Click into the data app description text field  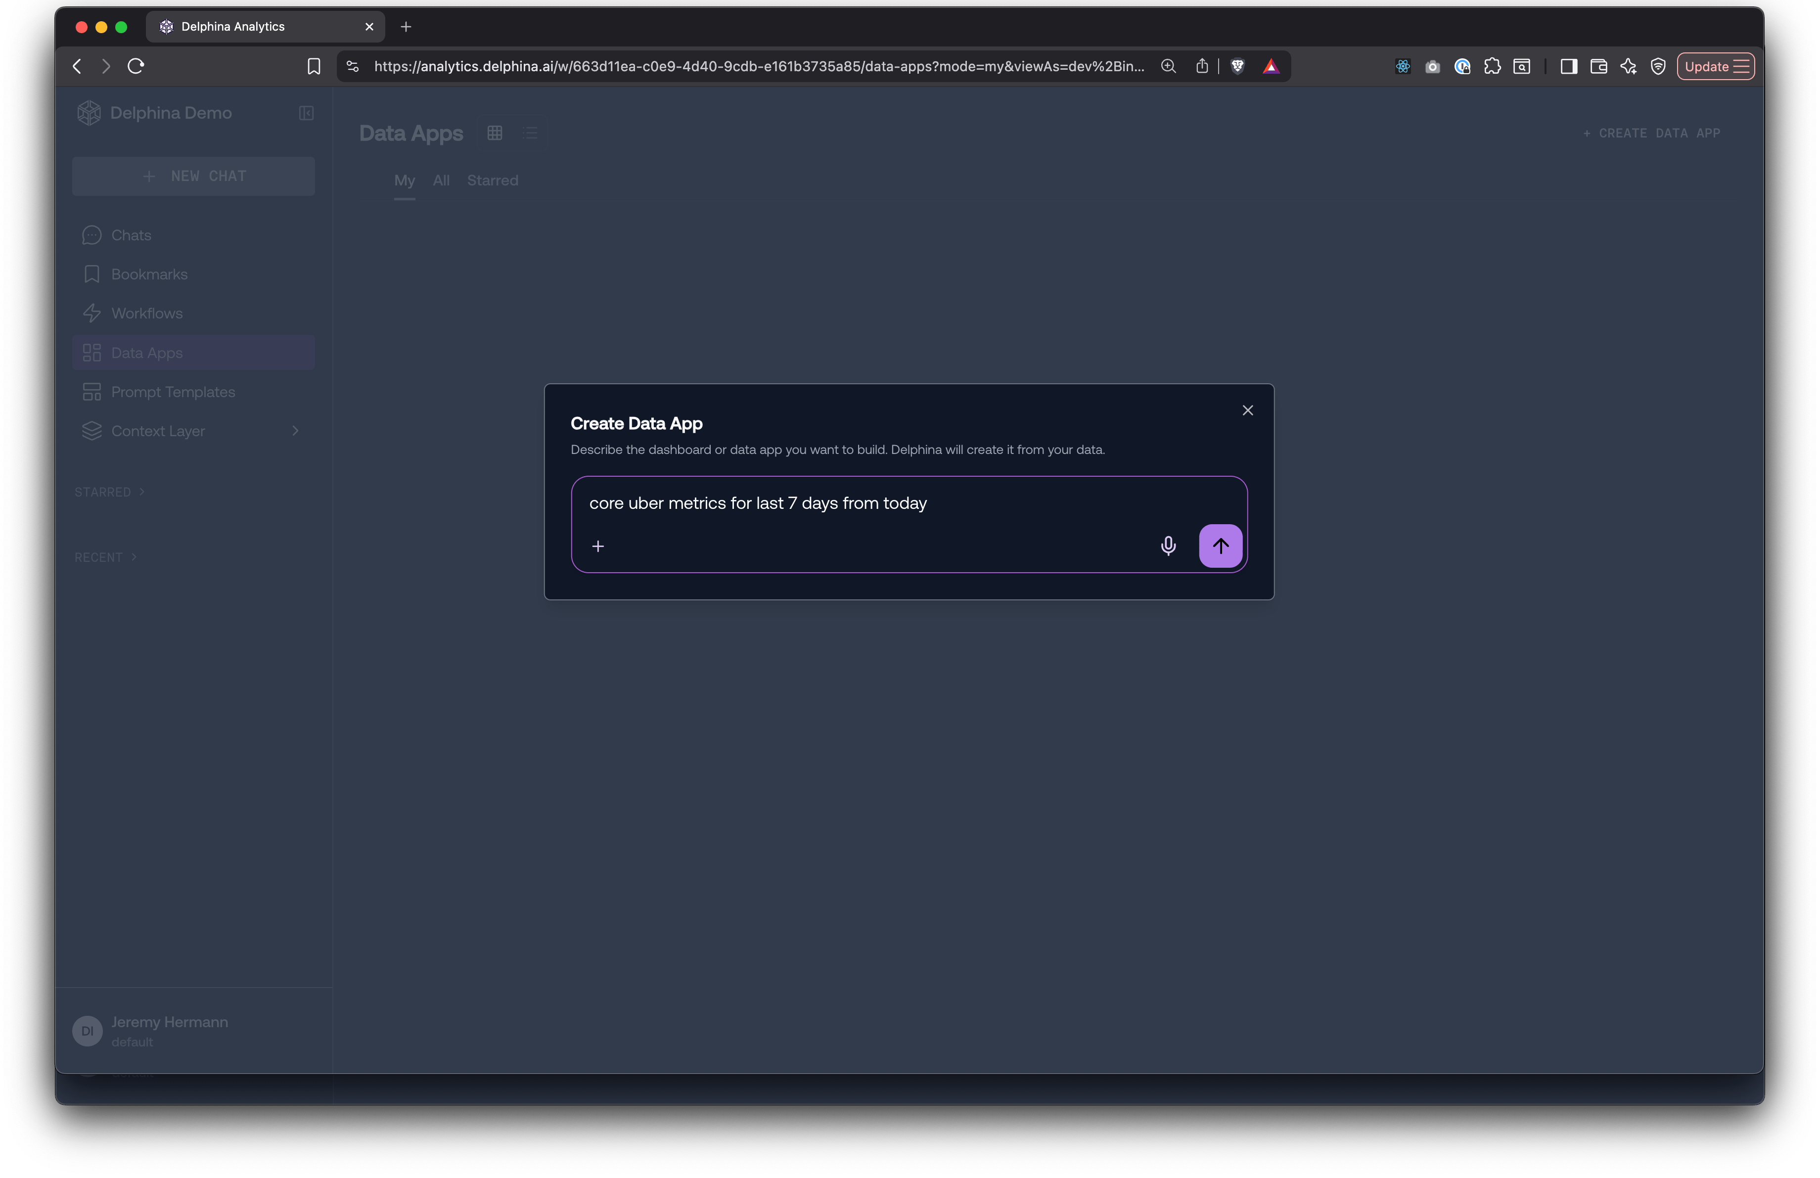click(909, 503)
